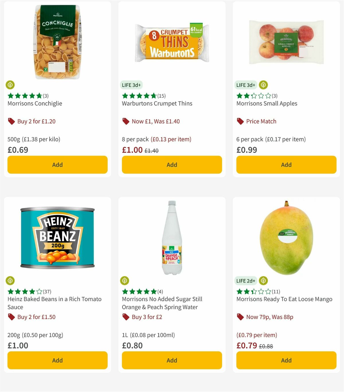Open the Buy 3 for £2 offer on spring water
344x392 pixels.
pos(146,317)
